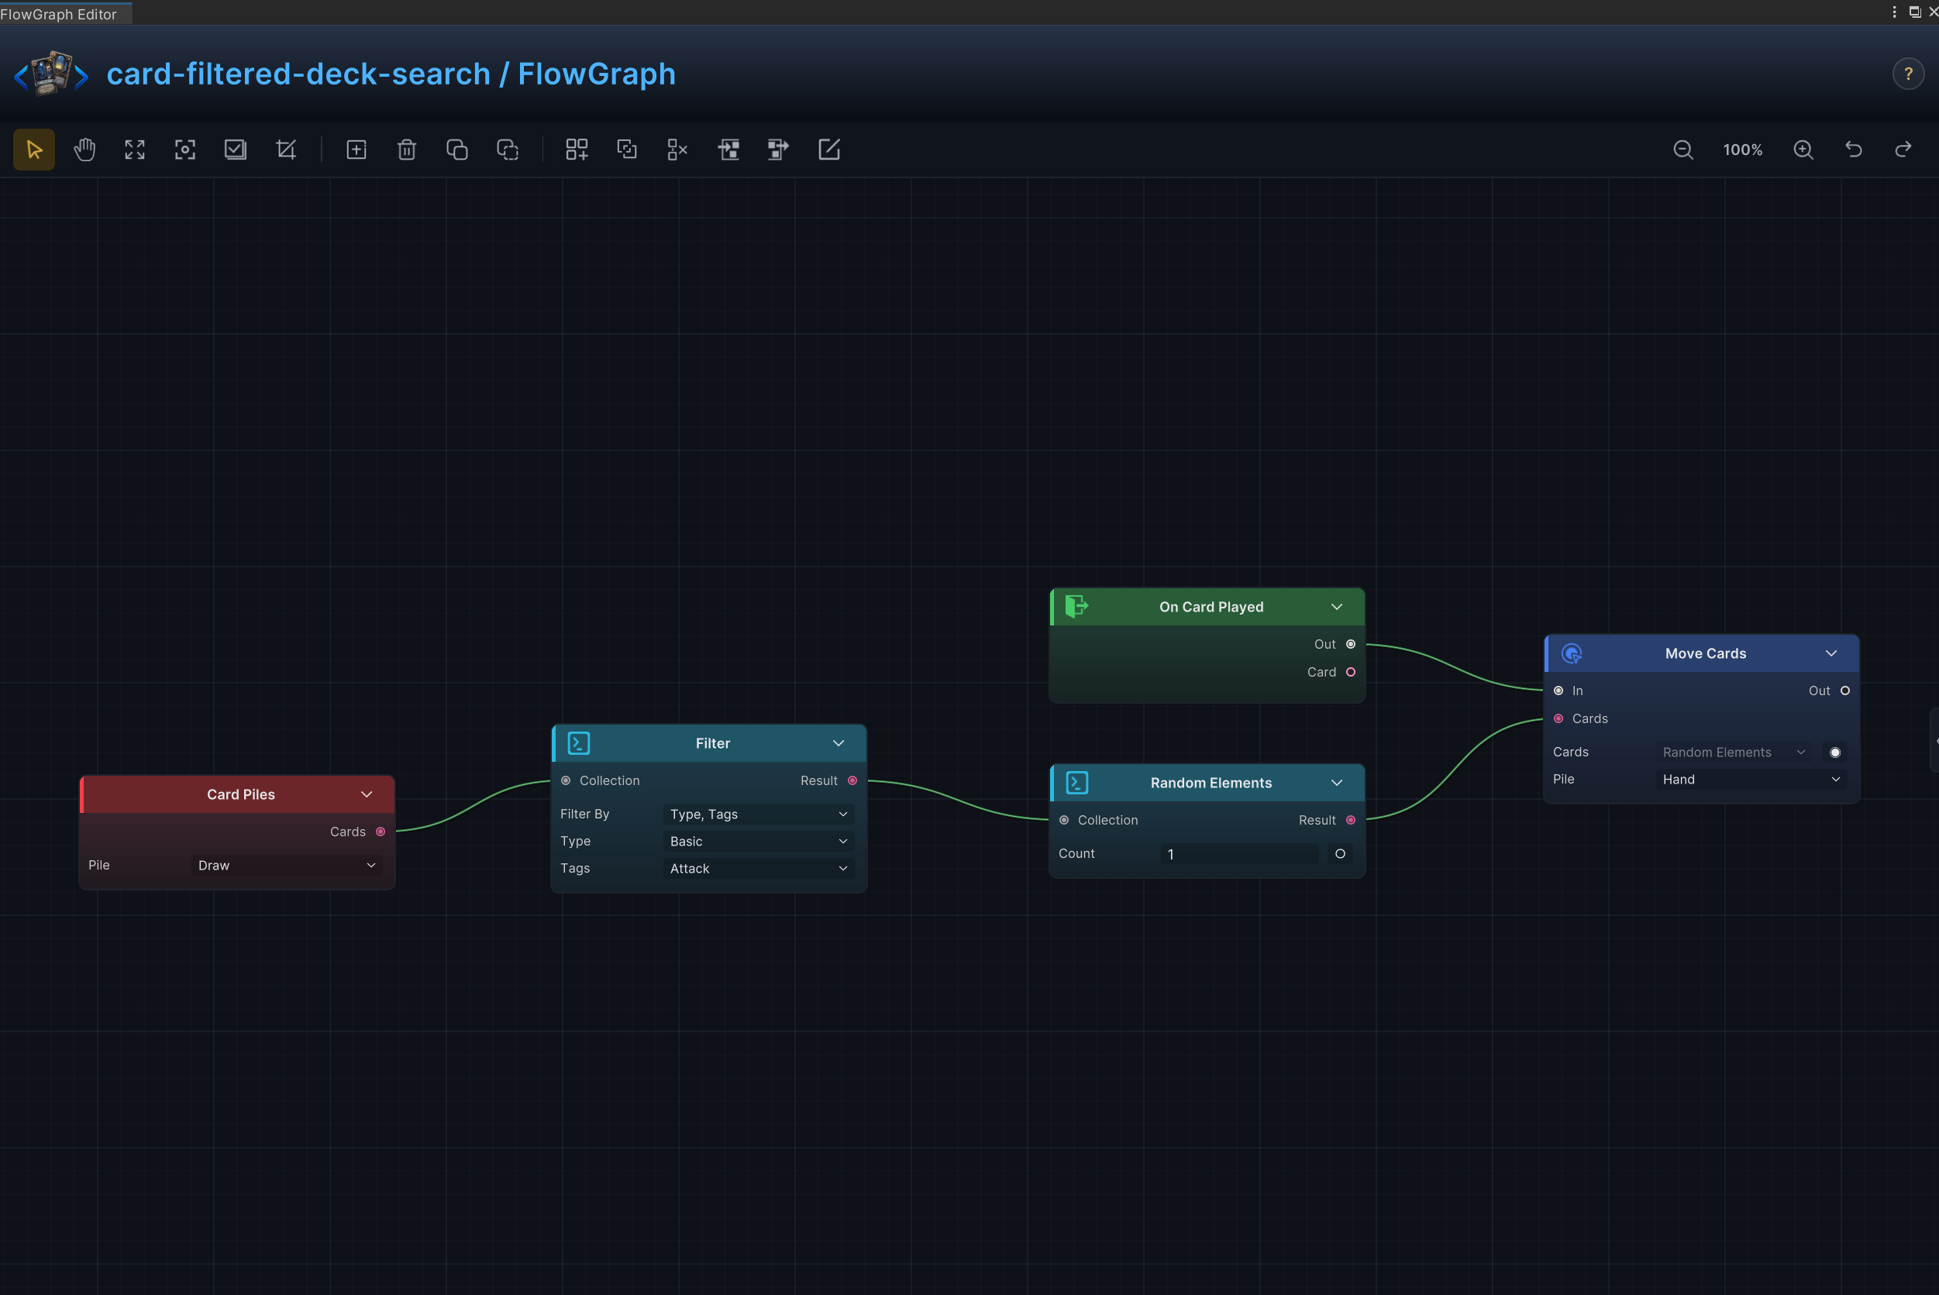Click the import nodes arrow-in icon
The height and width of the screenshot is (1295, 1939).
(728, 150)
